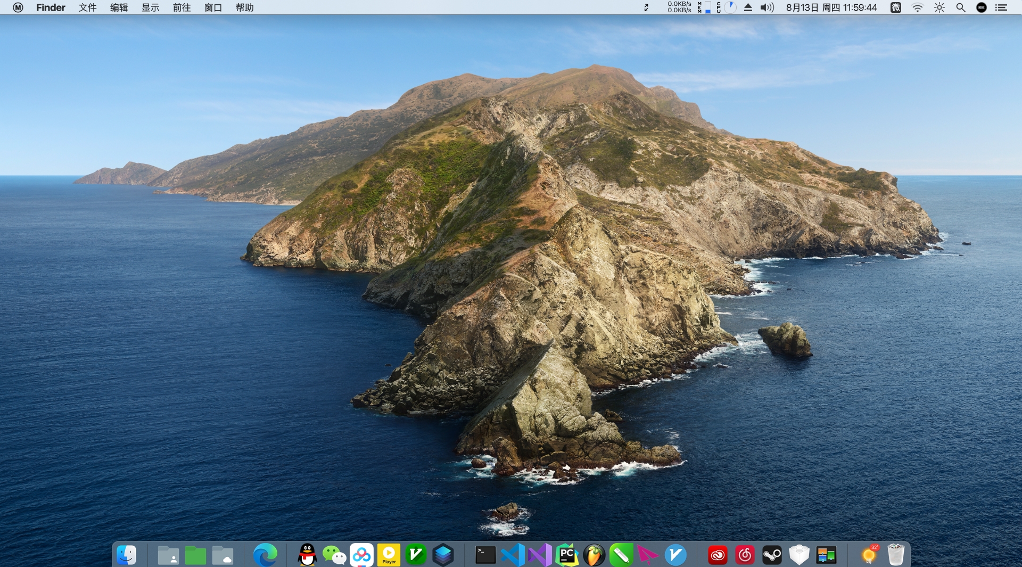Click the brightness sun icon in menu bar
Screen dimensions: 1022x567
tap(939, 7)
